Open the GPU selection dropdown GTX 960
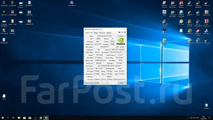213x120 pixels. coord(96,83)
